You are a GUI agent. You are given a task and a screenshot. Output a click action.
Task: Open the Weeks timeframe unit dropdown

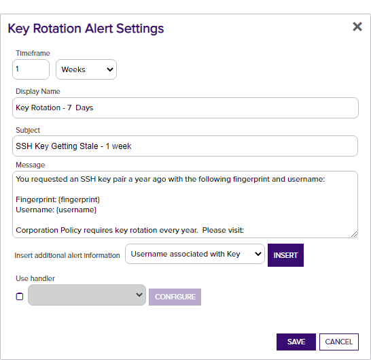(86, 69)
